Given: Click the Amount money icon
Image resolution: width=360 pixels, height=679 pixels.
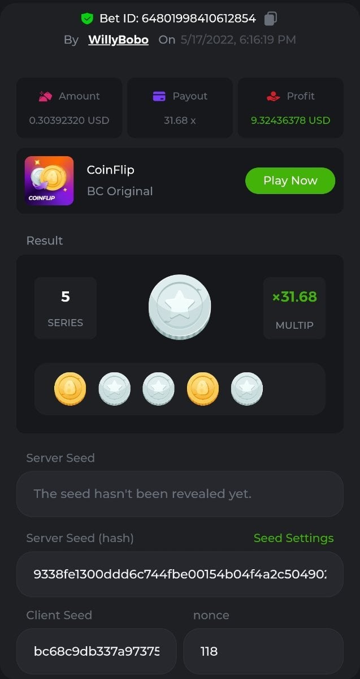Looking at the screenshot, I should (x=45, y=96).
